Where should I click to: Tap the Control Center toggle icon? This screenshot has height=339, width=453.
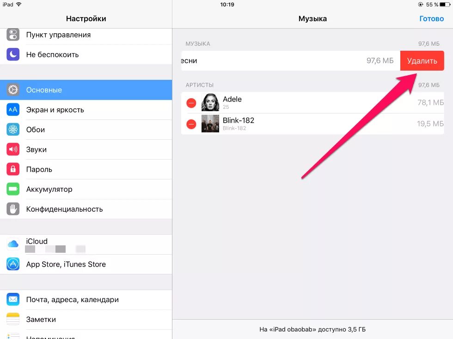click(13, 35)
